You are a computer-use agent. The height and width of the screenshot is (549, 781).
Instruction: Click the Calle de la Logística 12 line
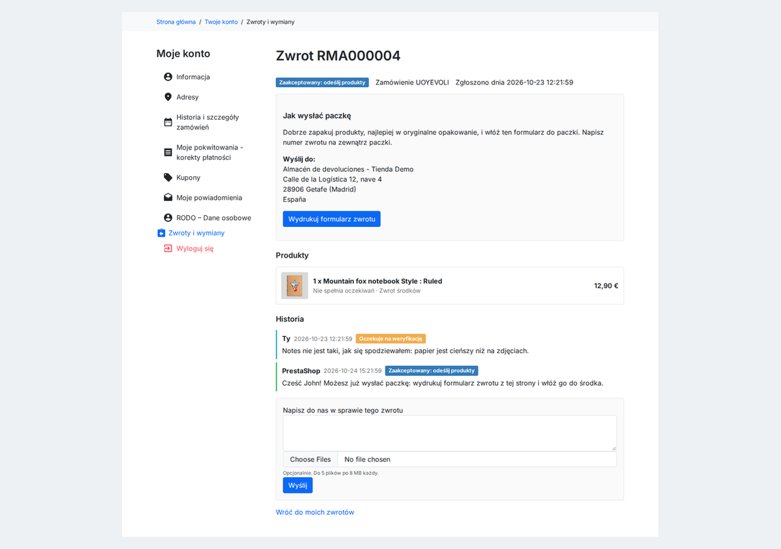point(333,180)
